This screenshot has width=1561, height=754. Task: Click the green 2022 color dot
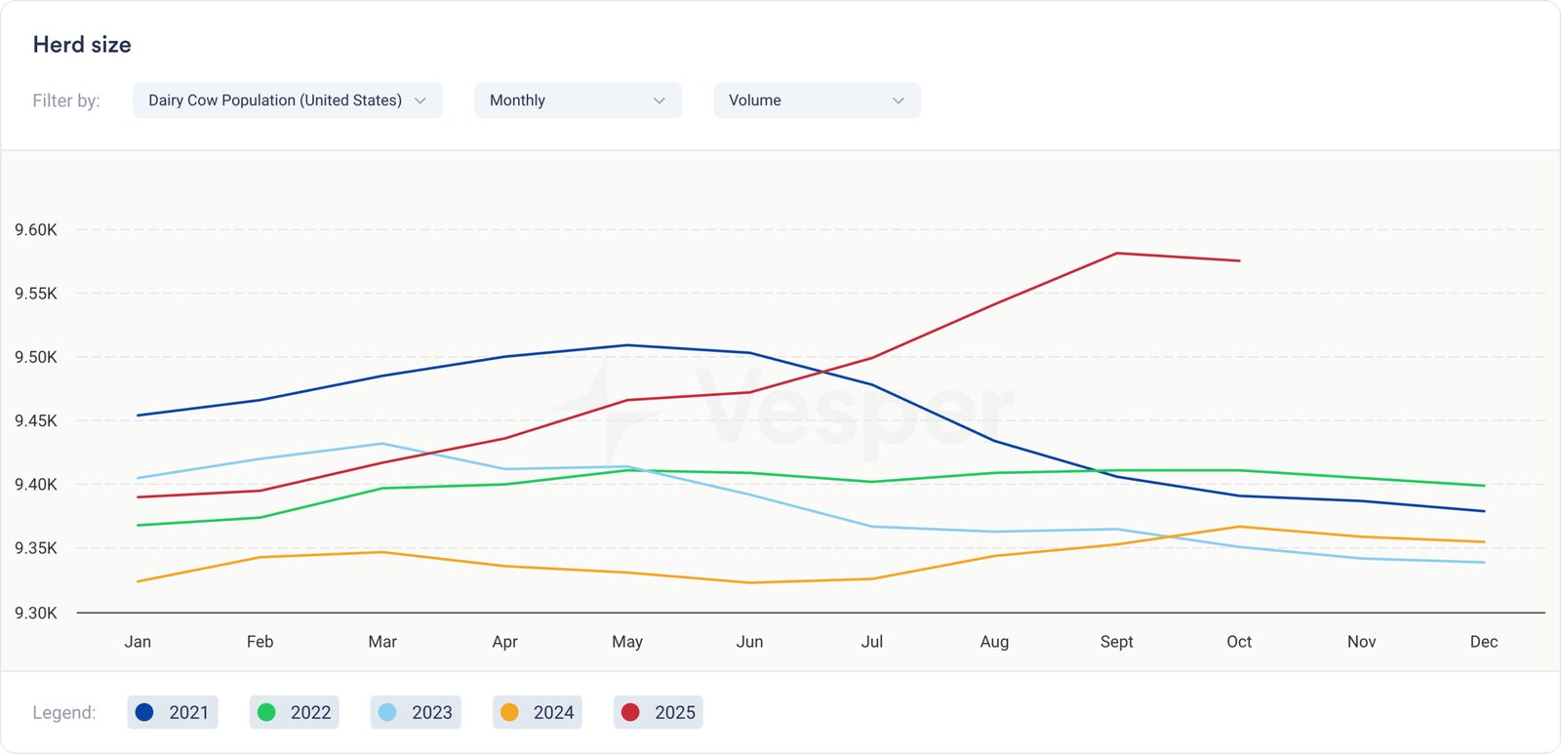pyautogui.click(x=266, y=712)
